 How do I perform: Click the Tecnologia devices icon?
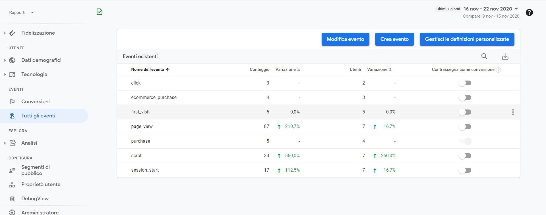pyautogui.click(x=12, y=75)
